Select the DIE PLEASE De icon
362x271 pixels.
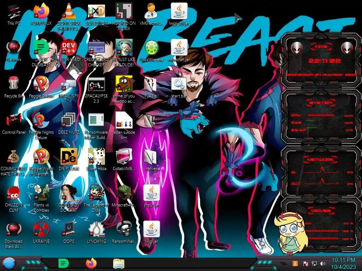[x=69, y=157]
